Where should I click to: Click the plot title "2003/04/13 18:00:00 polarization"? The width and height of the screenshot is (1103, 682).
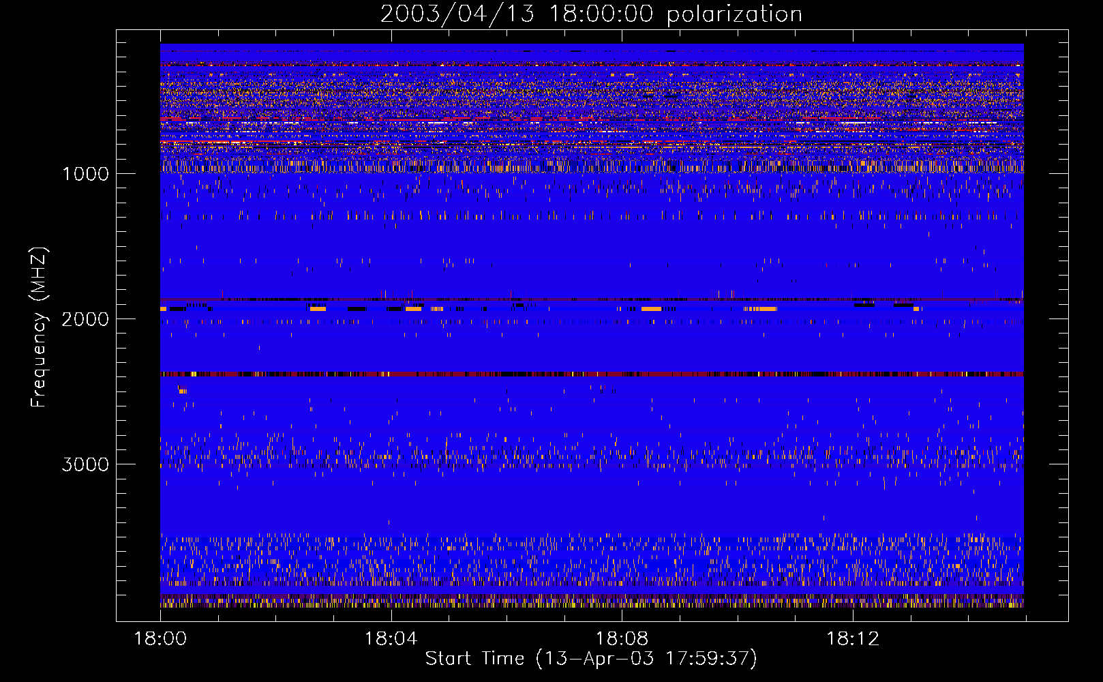point(591,14)
